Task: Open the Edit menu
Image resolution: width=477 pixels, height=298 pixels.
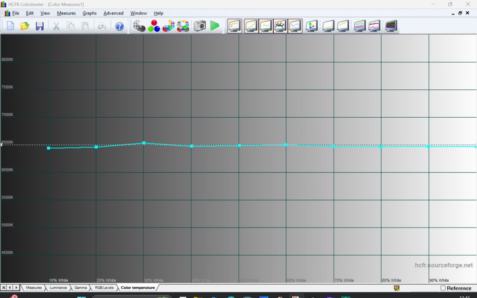Action: pos(30,13)
